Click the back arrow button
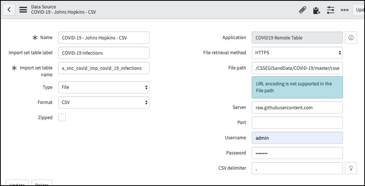Viewport: 365px width, 186px height. pos(9,9)
